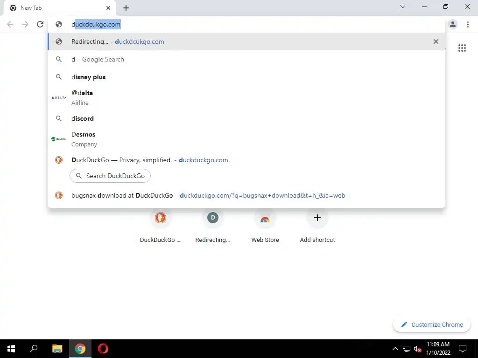This screenshot has width=478, height=358.
Task: Click the Search DuckDuckGo chip button
Action: (110, 176)
